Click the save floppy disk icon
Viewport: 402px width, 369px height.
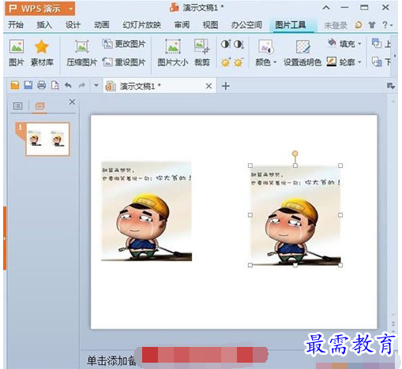28,85
